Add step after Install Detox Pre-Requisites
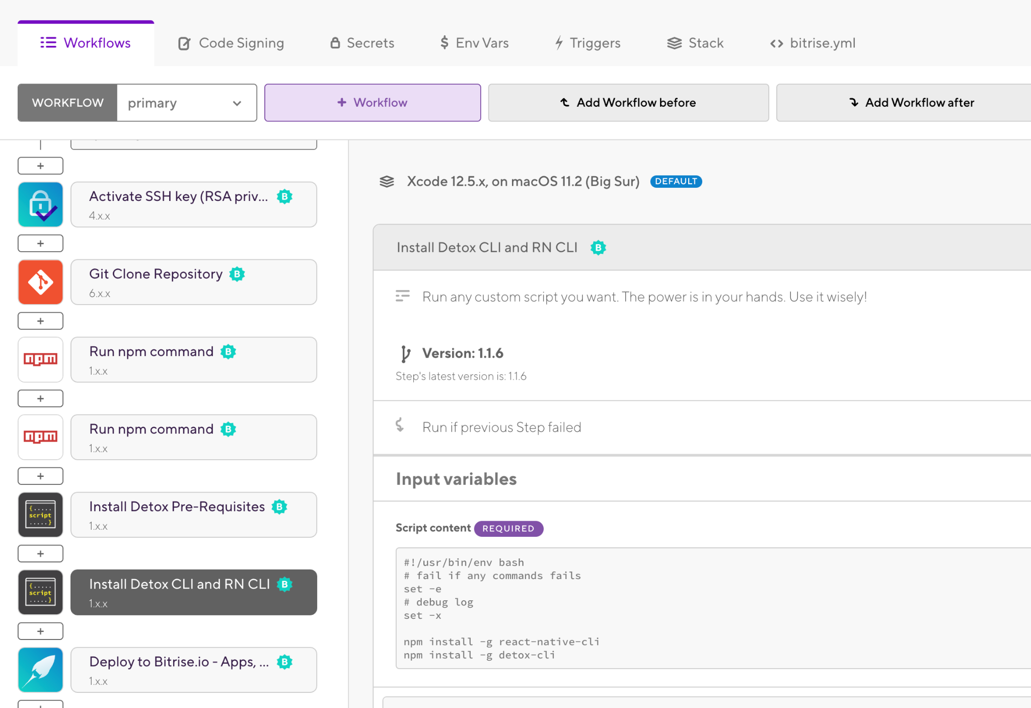This screenshot has width=1031, height=708. (41, 553)
